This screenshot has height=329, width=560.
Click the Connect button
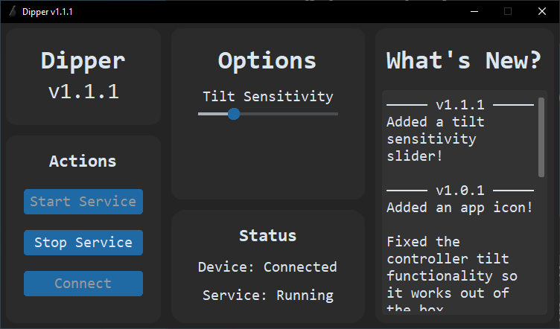coord(83,284)
